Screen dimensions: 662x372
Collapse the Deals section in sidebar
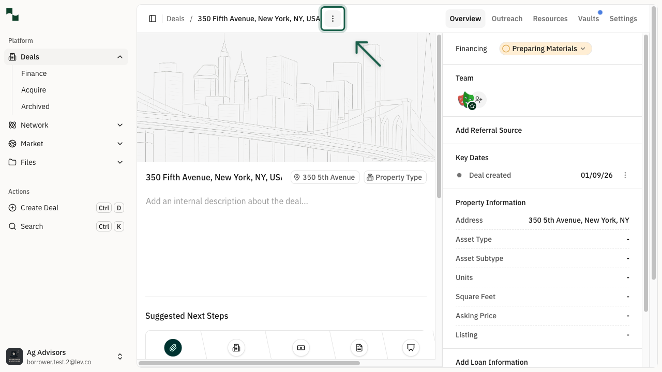click(120, 57)
